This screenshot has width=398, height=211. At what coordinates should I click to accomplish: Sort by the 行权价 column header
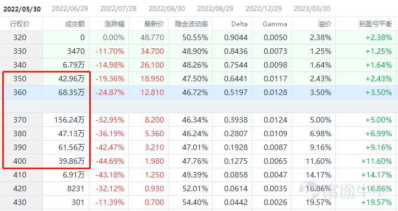[x=20, y=24]
